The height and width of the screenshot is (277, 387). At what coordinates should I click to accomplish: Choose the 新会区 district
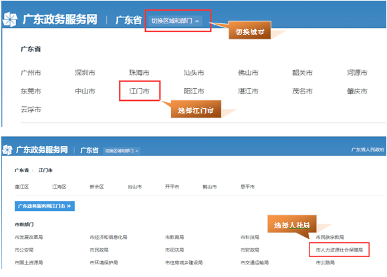(97, 187)
